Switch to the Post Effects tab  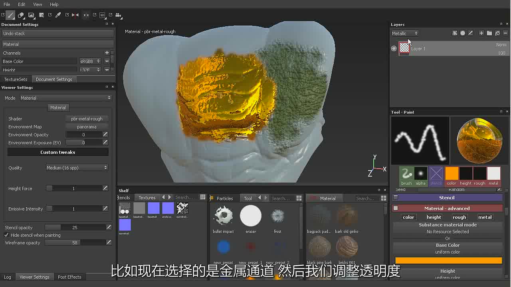pyautogui.click(x=69, y=277)
